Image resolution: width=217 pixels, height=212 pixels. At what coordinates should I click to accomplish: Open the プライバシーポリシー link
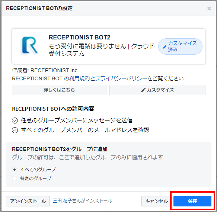click(x=121, y=78)
